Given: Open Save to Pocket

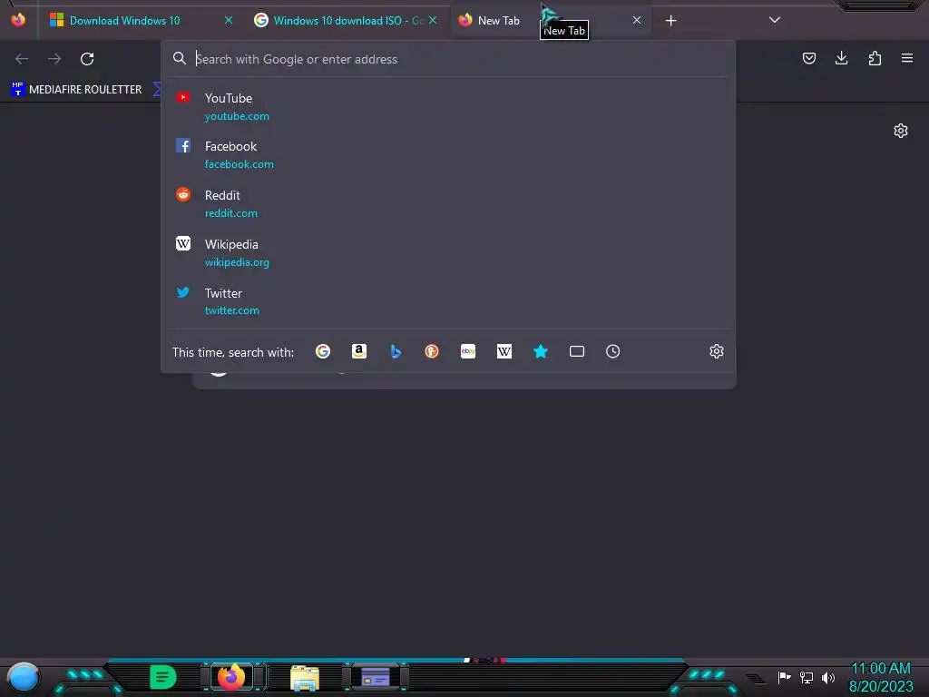Looking at the screenshot, I should pyautogui.click(x=808, y=58).
